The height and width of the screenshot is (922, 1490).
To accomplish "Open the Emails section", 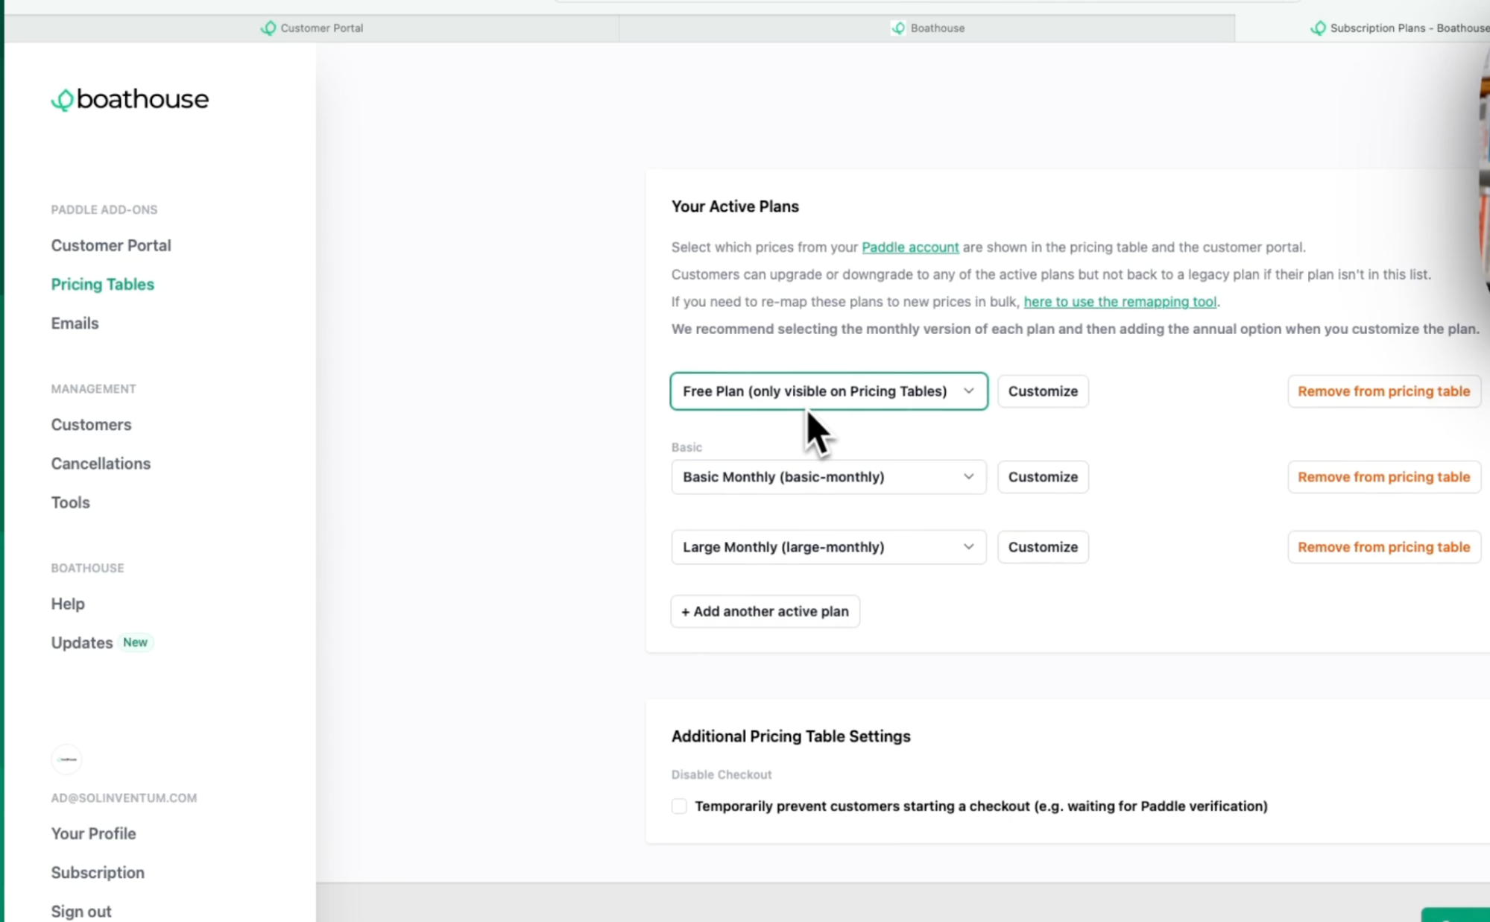I will (75, 323).
